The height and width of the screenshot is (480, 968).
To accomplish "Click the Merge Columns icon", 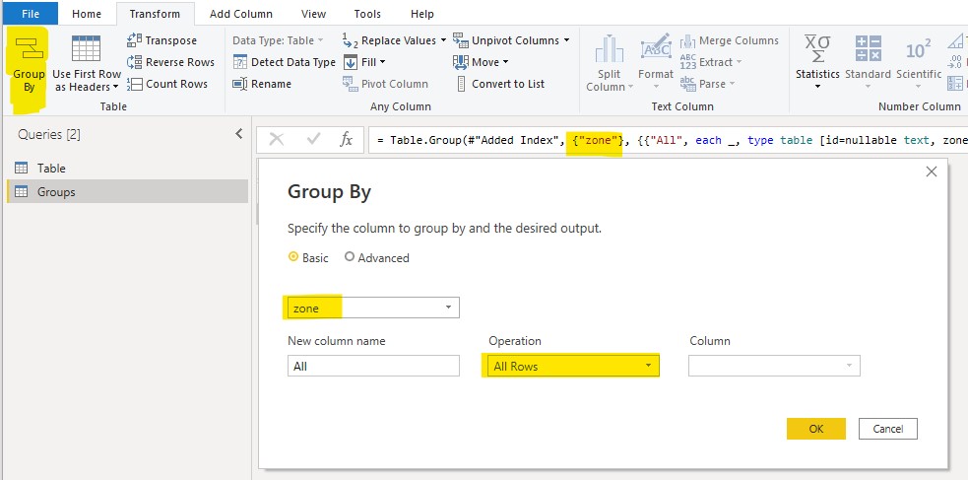I will [687, 40].
